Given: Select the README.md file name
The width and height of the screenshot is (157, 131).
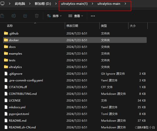Looking at the screenshot, I should [x=18, y=121].
